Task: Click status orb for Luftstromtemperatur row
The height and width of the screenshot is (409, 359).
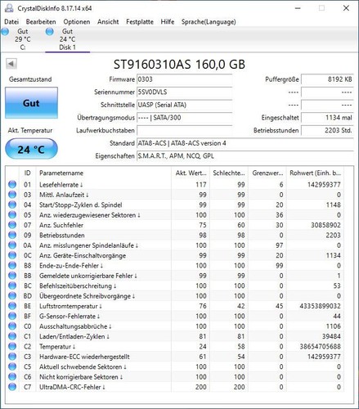Action: 12,306
